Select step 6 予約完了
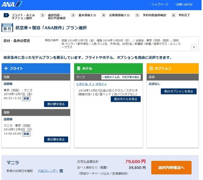 coord(181,15)
